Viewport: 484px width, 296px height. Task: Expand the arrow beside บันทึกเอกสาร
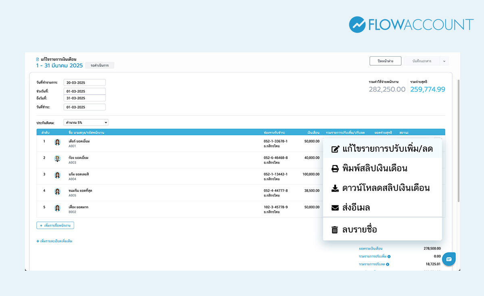pyautogui.click(x=444, y=60)
